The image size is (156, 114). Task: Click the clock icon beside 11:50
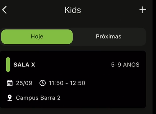pos(42,83)
